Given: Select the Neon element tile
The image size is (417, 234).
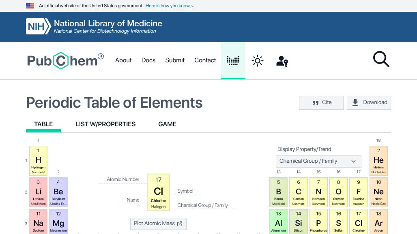Looking at the screenshot, I should [378, 192].
